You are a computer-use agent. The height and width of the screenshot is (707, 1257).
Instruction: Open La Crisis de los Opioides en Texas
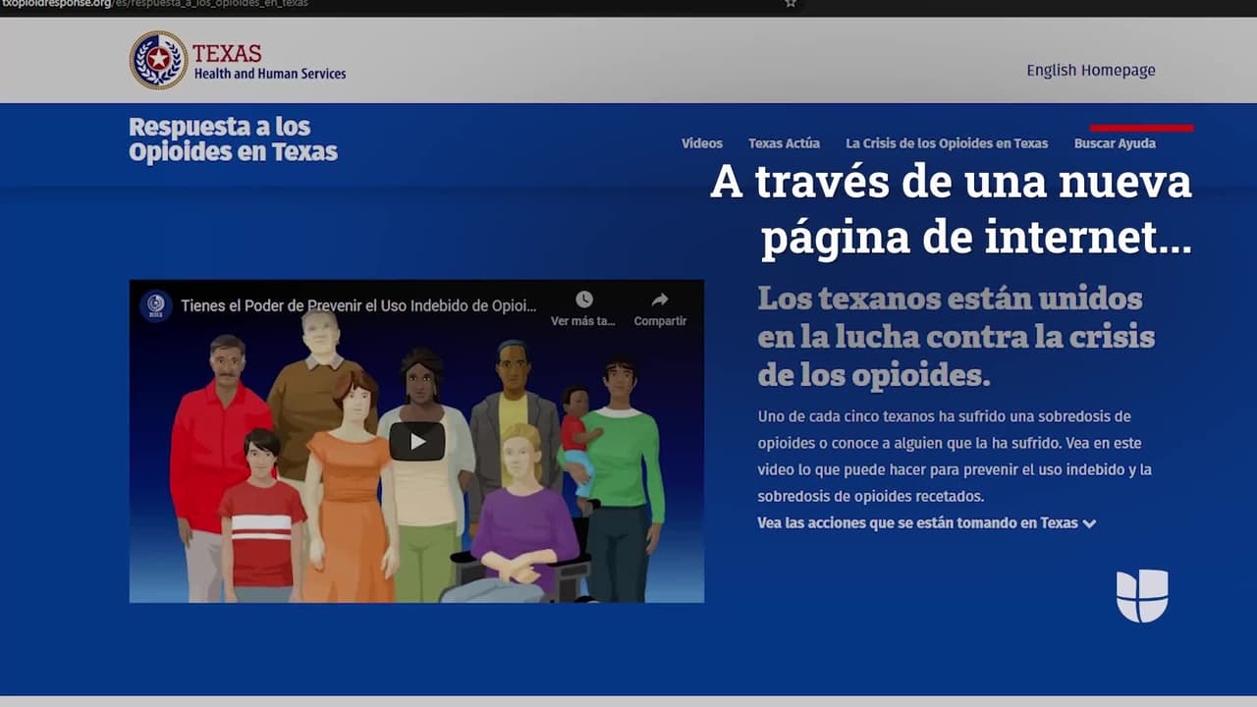(x=947, y=143)
